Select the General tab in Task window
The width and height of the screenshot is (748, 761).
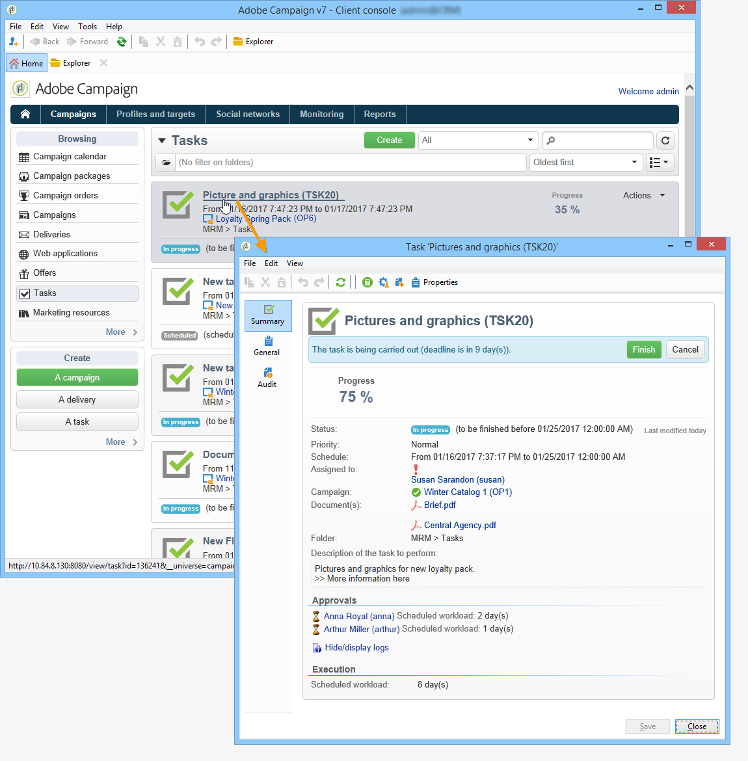[x=267, y=346]
